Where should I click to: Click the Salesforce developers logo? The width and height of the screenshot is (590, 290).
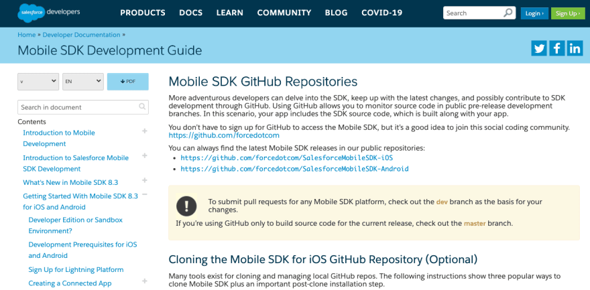pyautogui.click(x=48, y=13)
